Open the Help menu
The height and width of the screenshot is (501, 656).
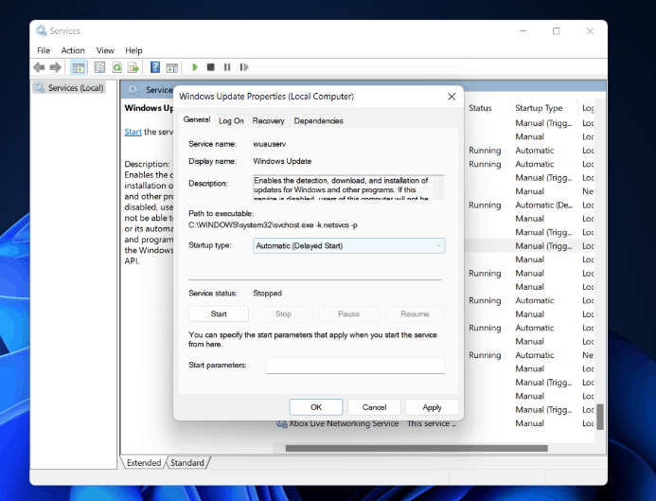click(133, 50)
